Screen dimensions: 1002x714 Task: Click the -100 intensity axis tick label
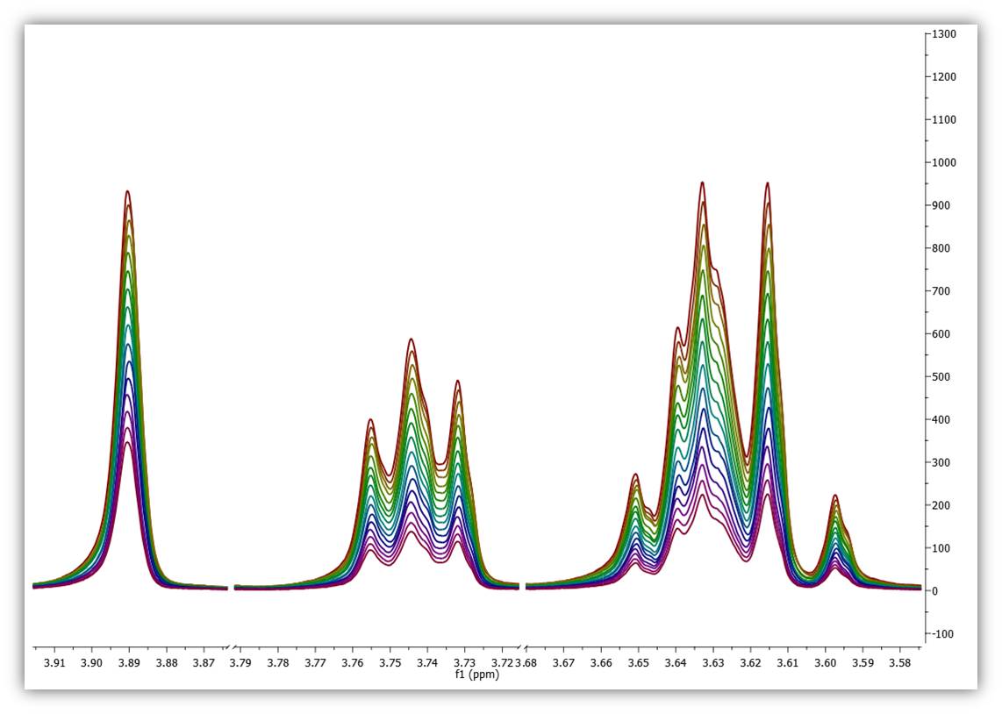pyautogui.click(x=943, y=634)
